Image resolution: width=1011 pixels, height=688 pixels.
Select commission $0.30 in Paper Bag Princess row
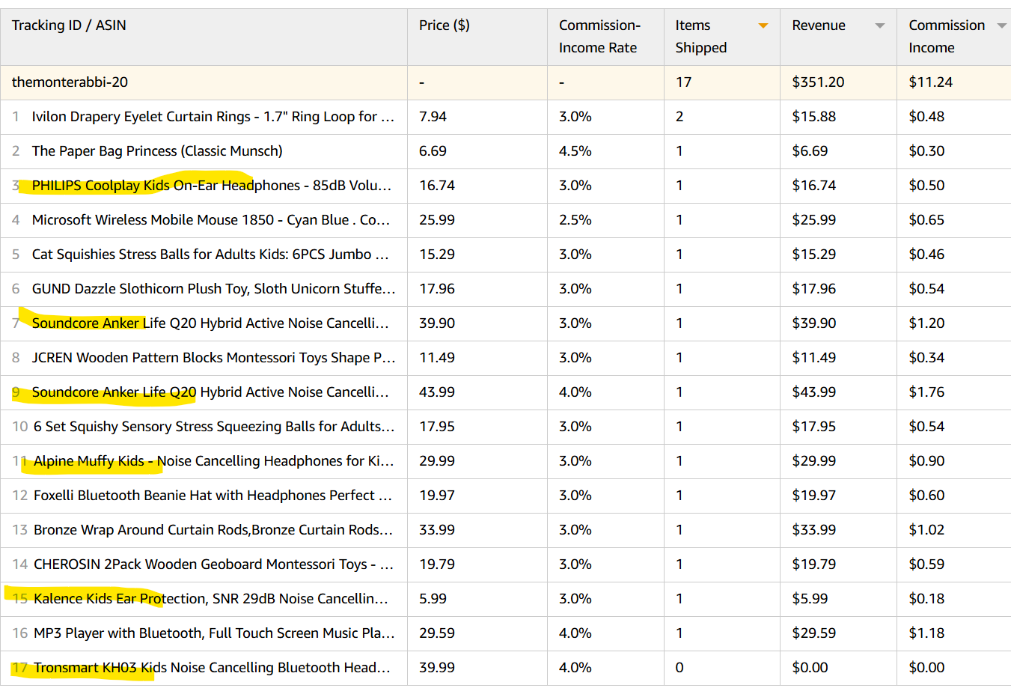(x=927, y=151)
